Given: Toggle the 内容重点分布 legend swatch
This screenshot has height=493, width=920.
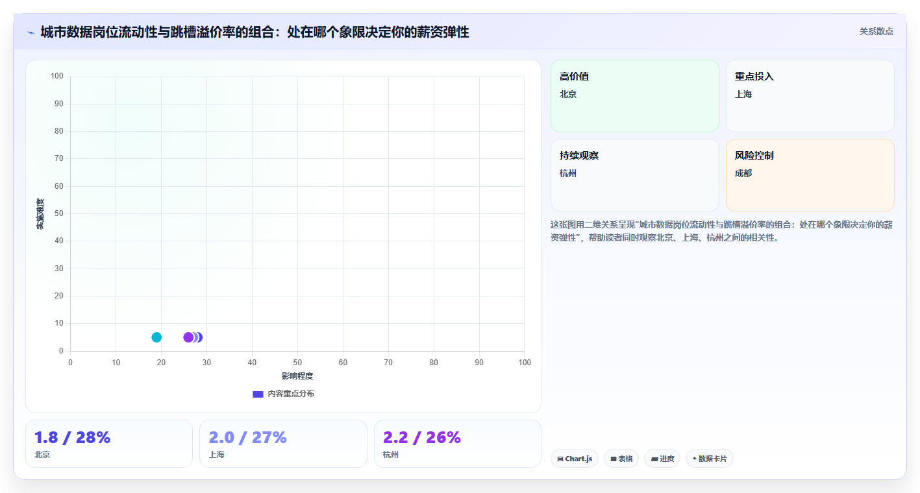Looking at the screenshot, I should [258, 394].
